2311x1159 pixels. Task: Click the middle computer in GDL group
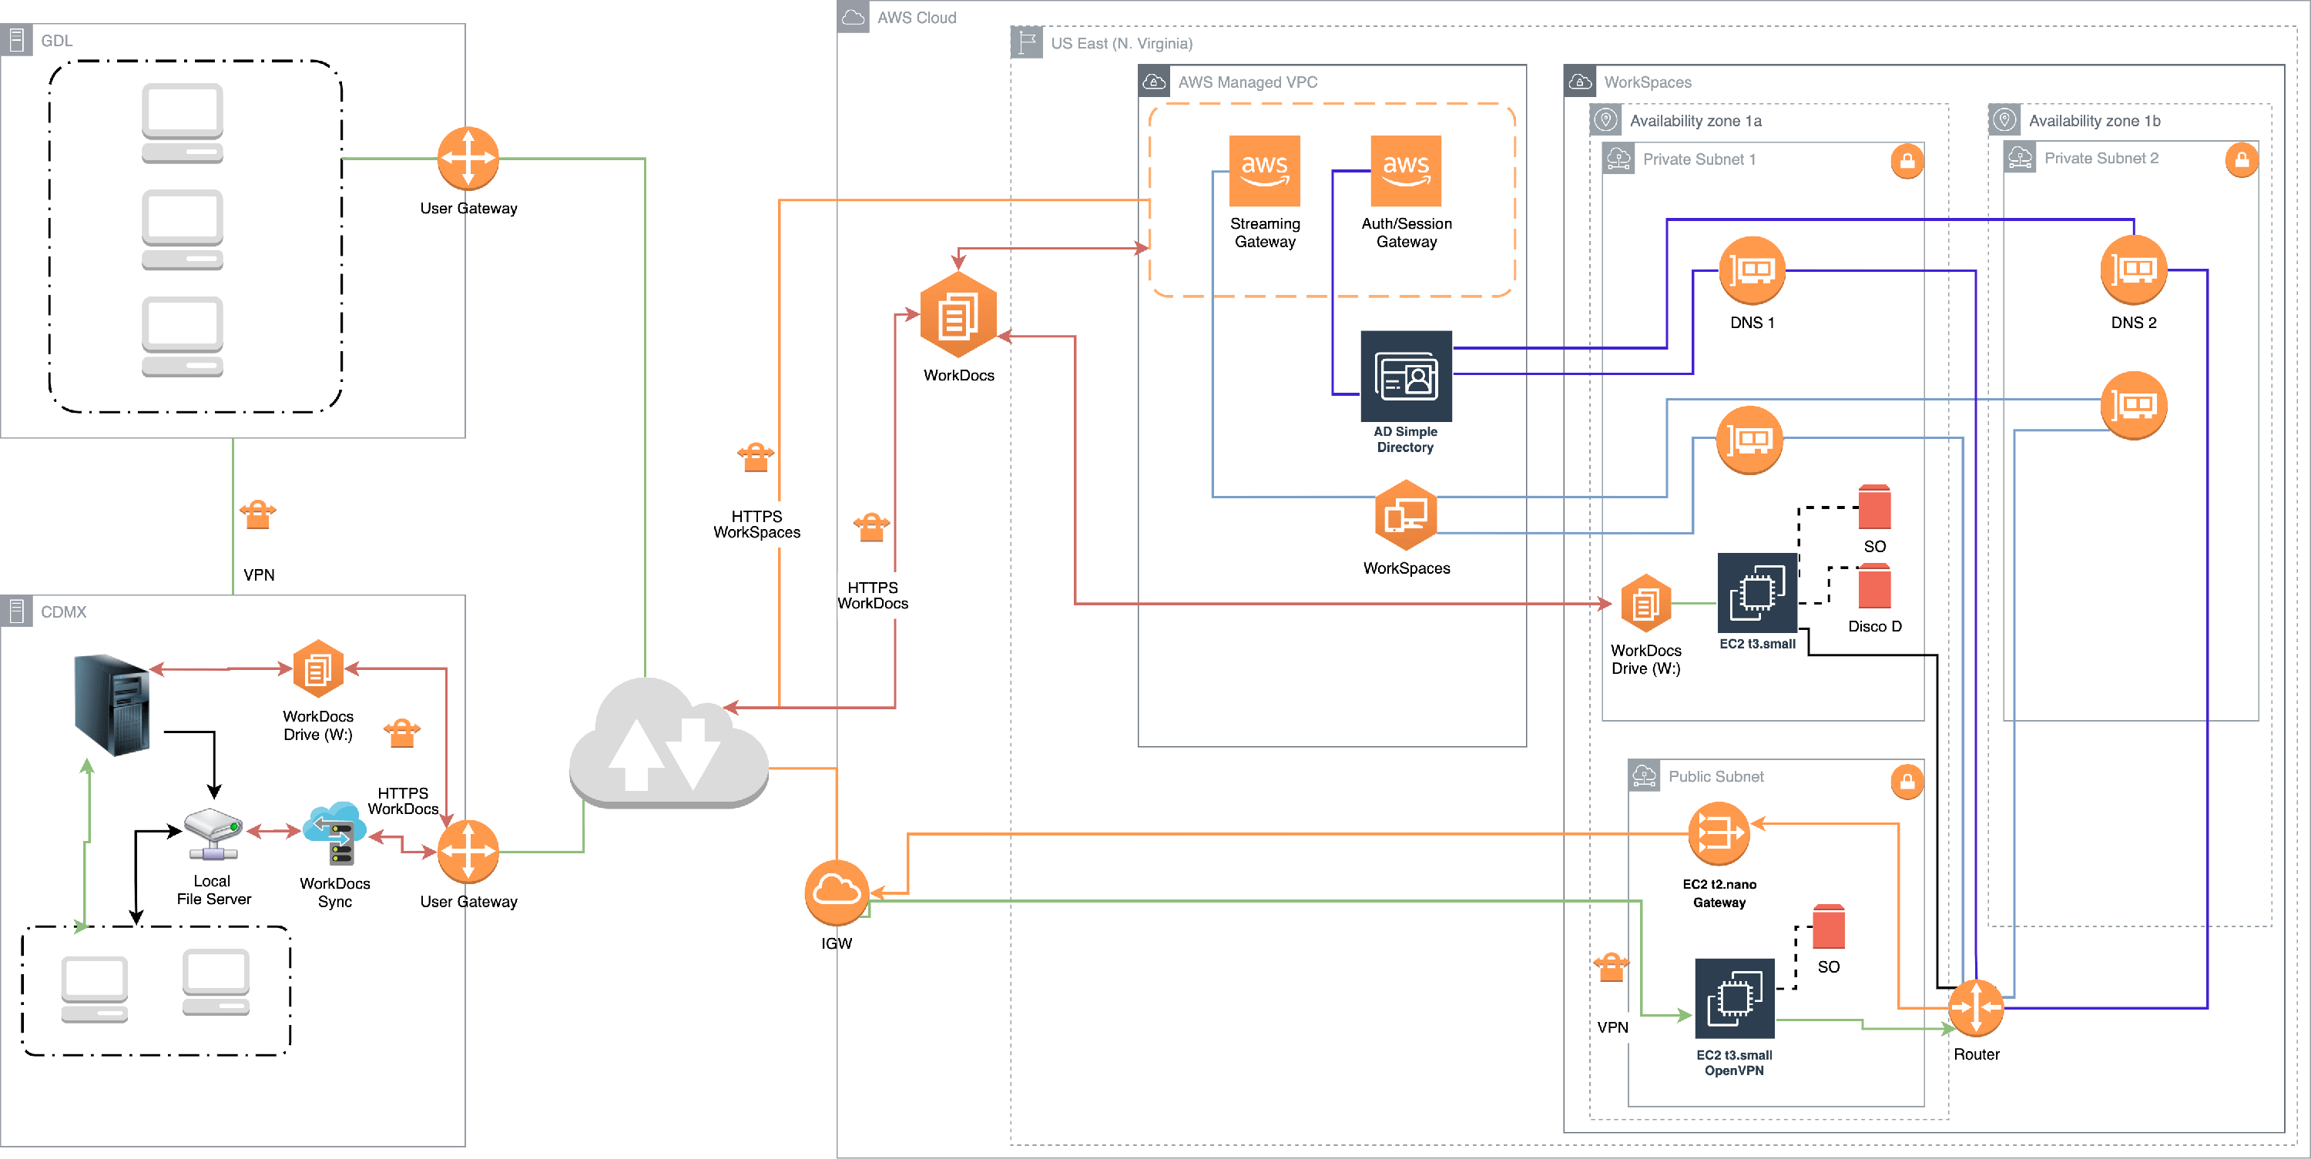182,229
